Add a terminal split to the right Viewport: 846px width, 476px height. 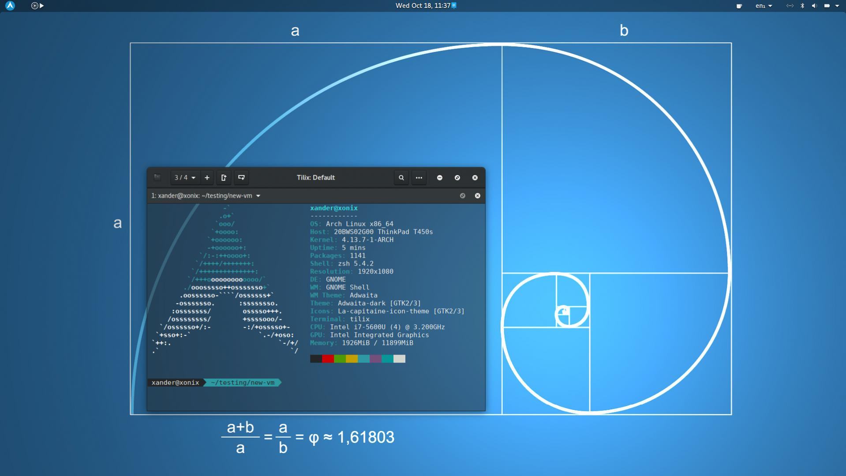224,177
